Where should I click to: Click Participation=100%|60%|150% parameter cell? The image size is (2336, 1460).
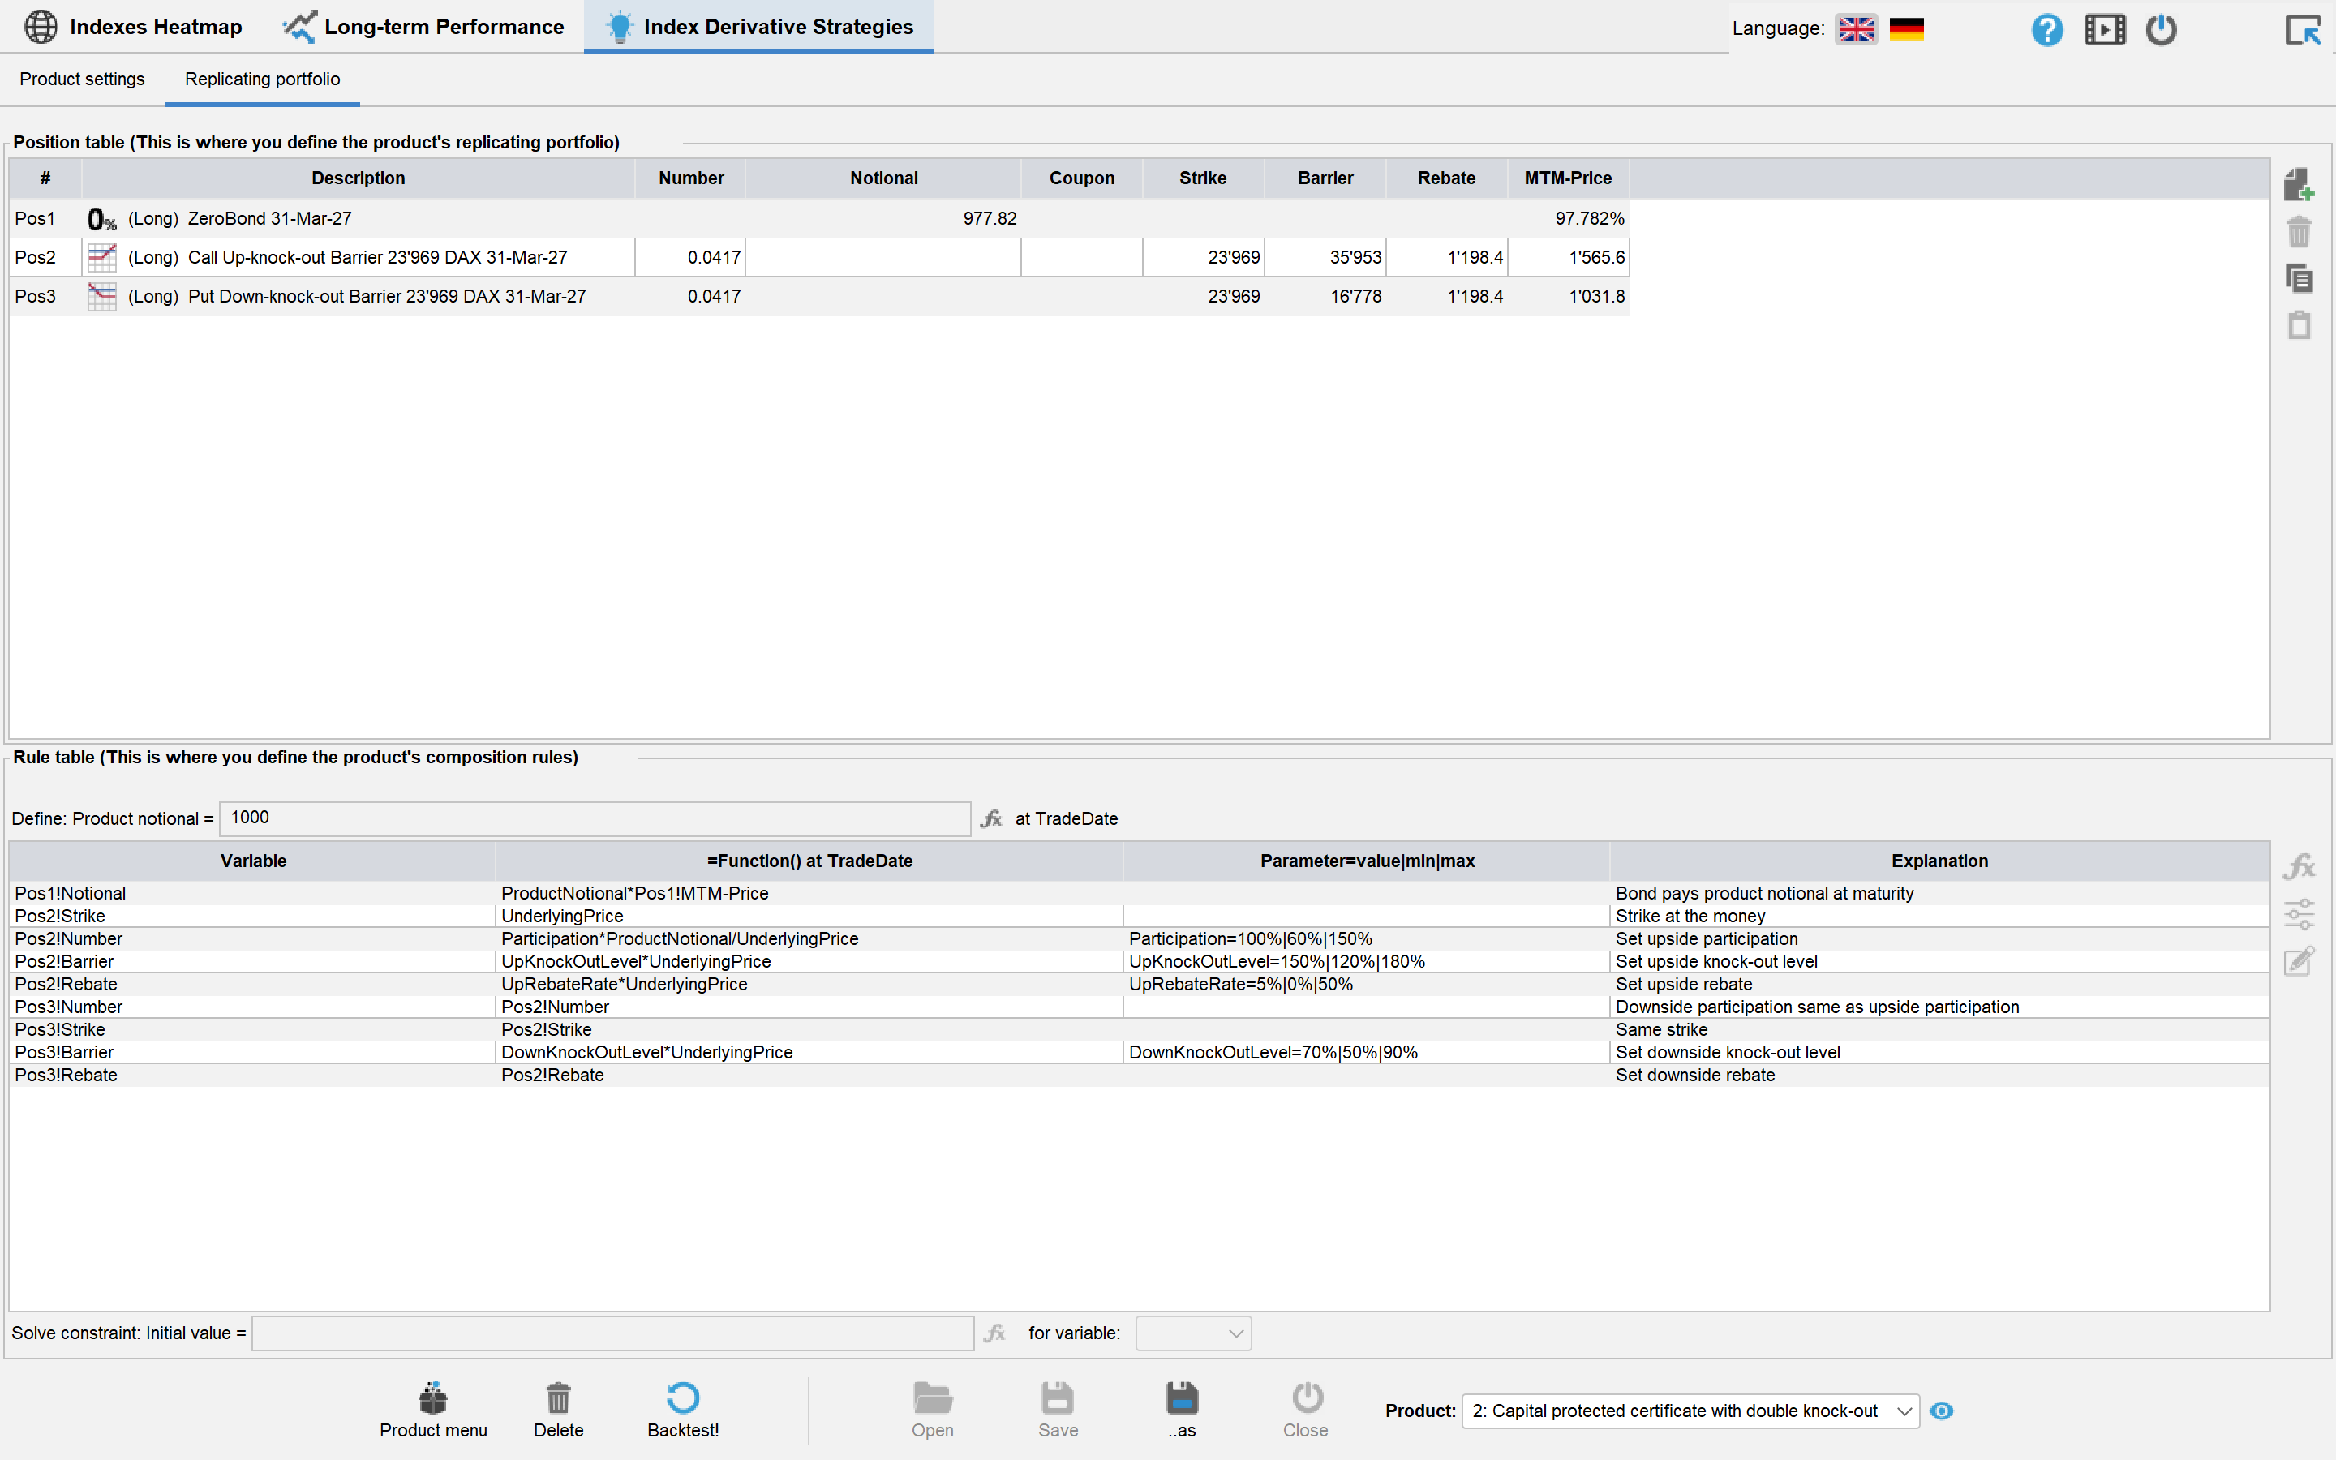[x=1366, y=938]
